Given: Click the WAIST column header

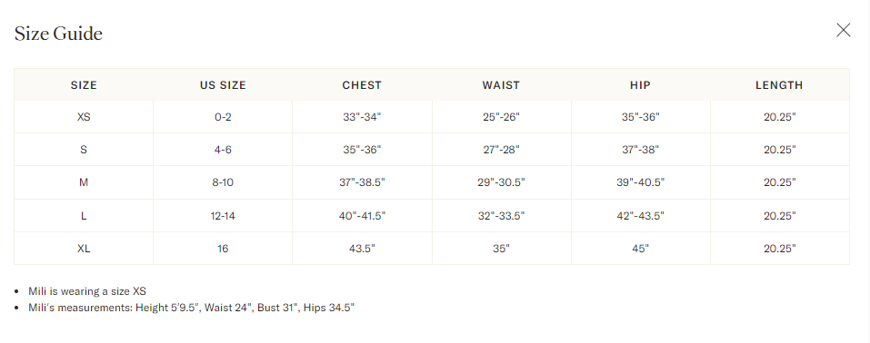Looking at the screenshot, I should [501, 85].
